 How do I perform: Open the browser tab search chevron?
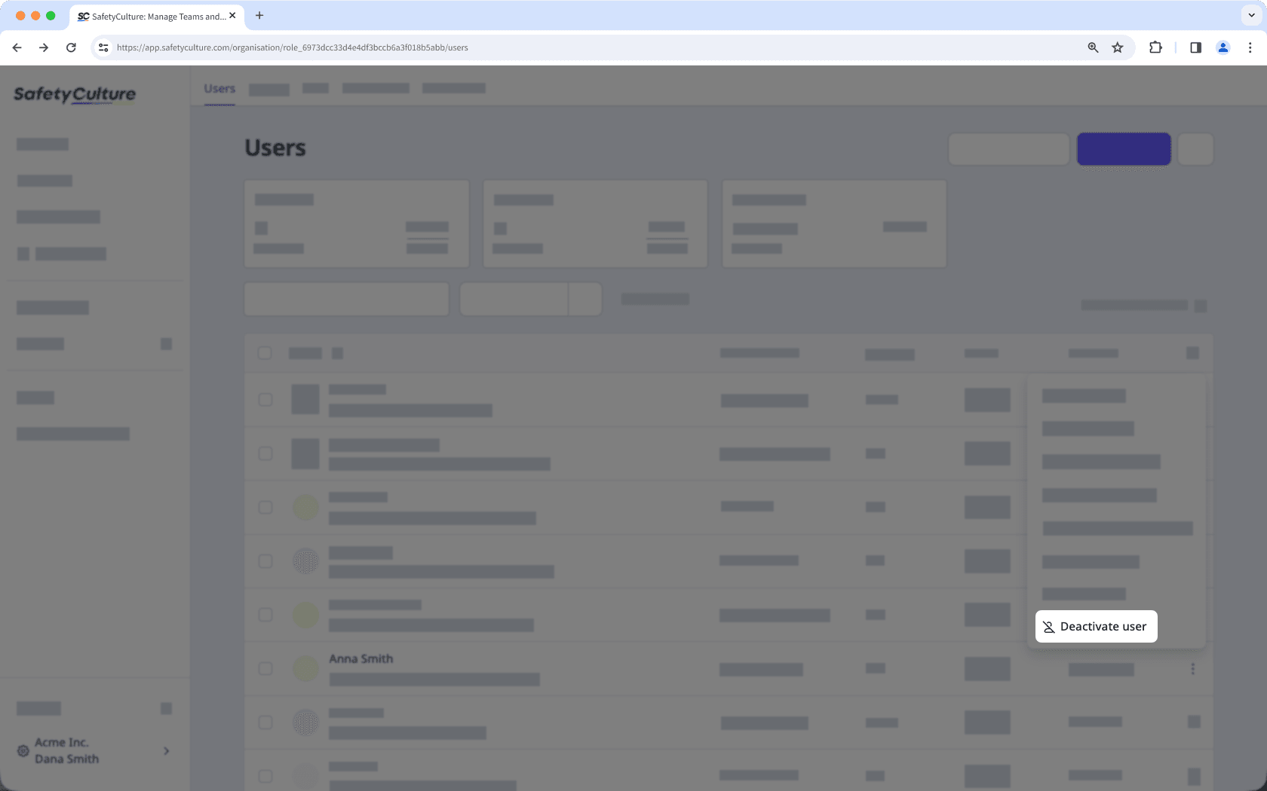1251,15
